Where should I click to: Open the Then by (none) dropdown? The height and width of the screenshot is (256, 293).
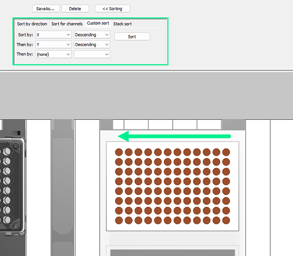[53, 54]
